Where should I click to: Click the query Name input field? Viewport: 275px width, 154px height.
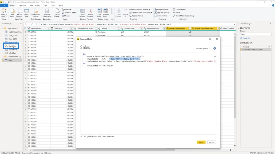(x=255, y=34)
